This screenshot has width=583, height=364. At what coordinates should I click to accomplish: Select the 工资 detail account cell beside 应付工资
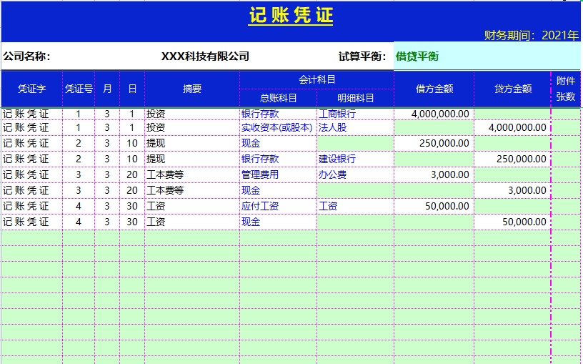pyautogui.click(x=356, y=206)
